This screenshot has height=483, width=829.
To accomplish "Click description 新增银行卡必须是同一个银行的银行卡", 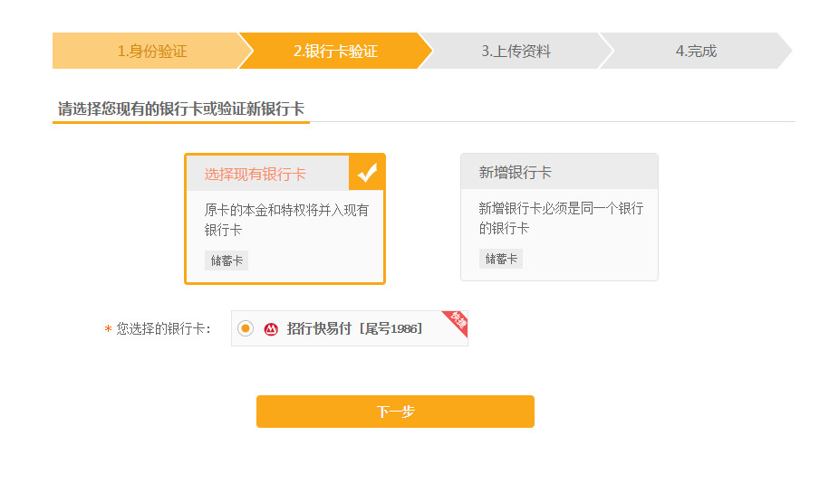I will click(x=561, y=218).
